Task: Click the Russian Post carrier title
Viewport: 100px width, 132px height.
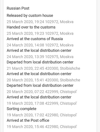Action: [x=18, y=8]
